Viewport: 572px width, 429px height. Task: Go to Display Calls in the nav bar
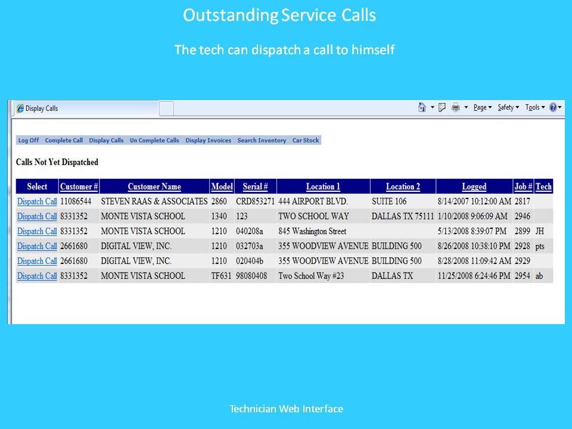click(106, 141)
